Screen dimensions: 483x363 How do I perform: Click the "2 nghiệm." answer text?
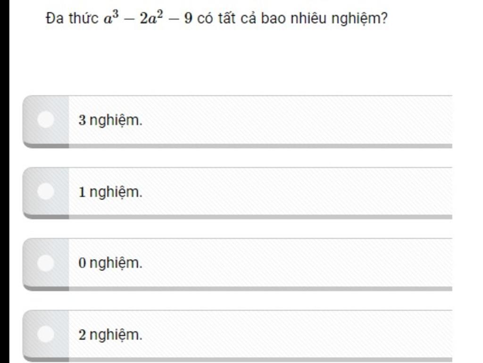point(110,335)
